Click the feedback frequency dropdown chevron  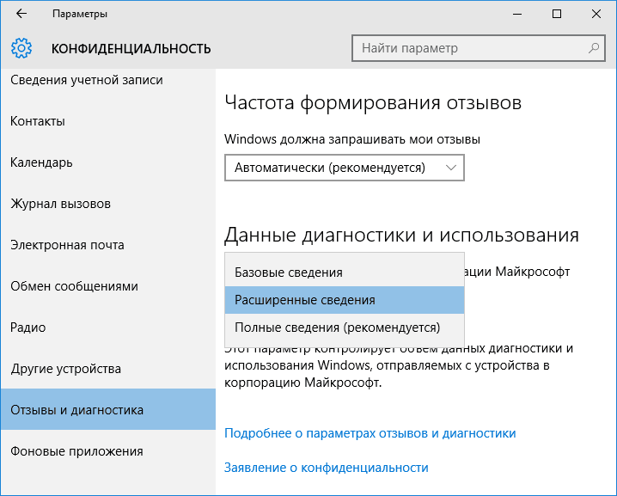click(452, 168)
